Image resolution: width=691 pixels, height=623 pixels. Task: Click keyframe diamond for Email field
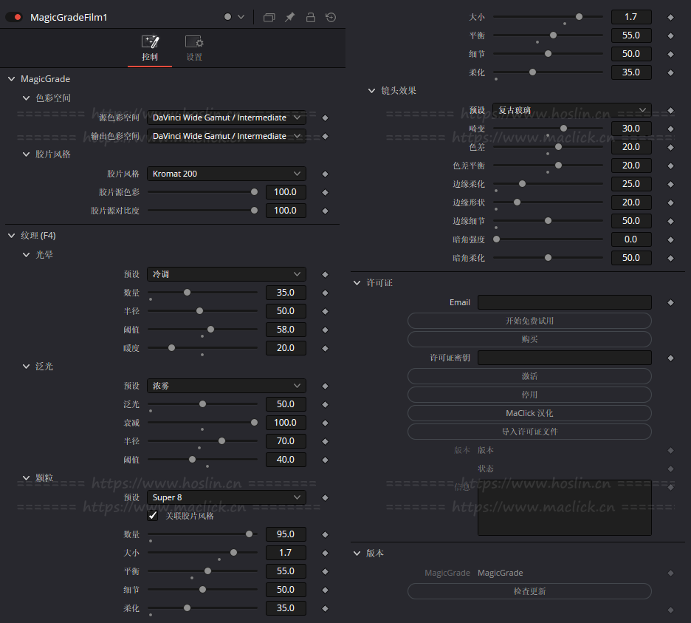click(x=671, y=303)
